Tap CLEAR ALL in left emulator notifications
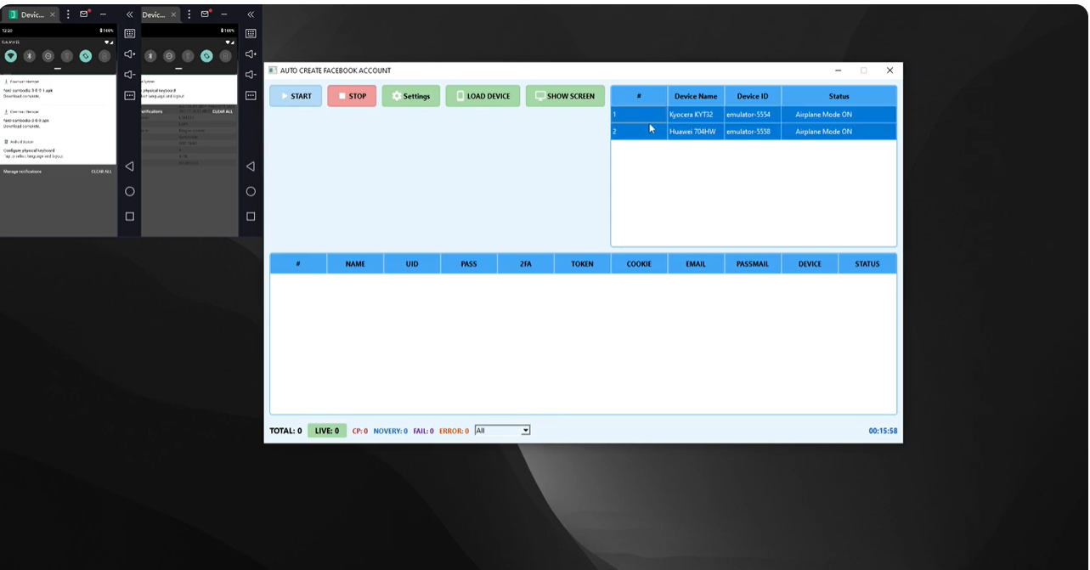Image resolution: width=1090 pixels, height=570 pixels. coord(101,172)
